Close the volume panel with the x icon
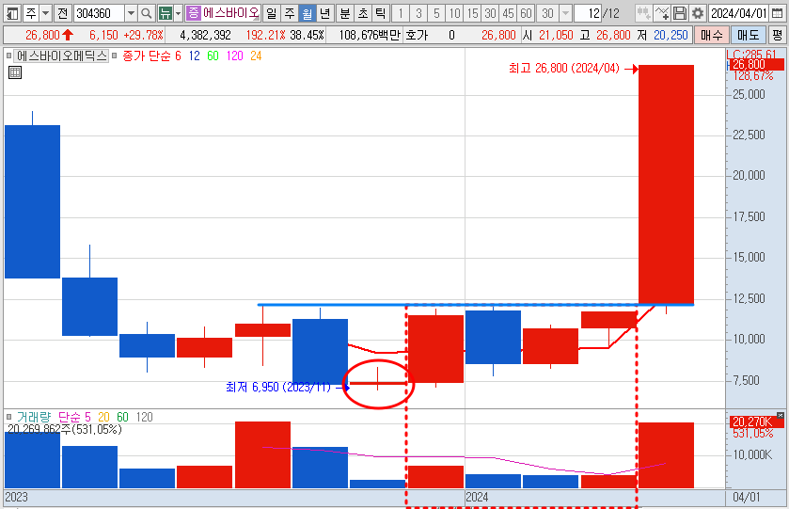 (780, 415)
